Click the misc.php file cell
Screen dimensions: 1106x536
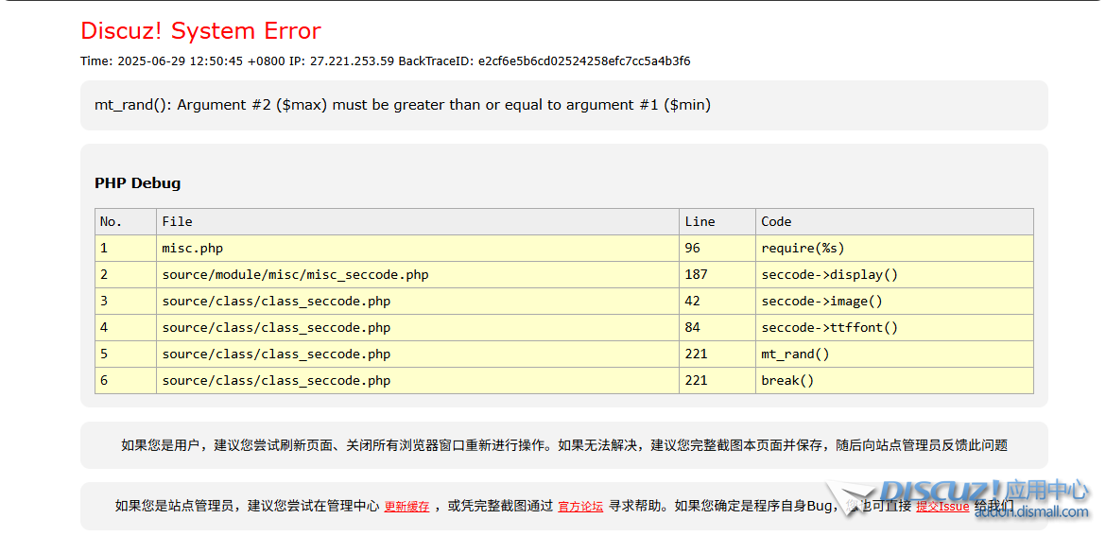[x=418, y=249]
